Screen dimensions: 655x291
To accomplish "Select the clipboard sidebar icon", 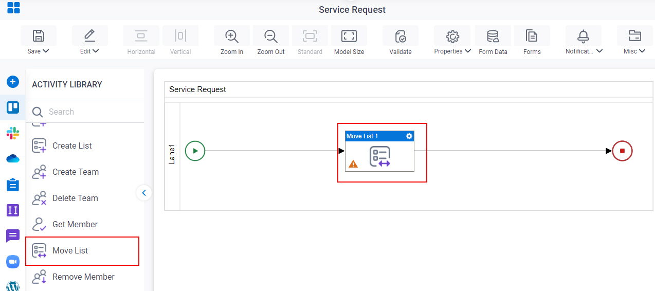I will point(13,185).
